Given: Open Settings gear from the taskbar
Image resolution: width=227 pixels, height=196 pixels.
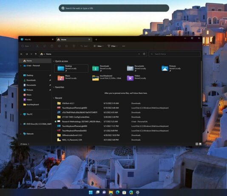Looking at the screenshot, I should 138,192.
